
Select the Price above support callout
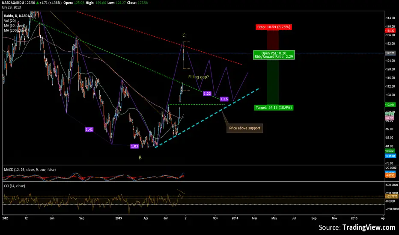[x=244, y=128]
